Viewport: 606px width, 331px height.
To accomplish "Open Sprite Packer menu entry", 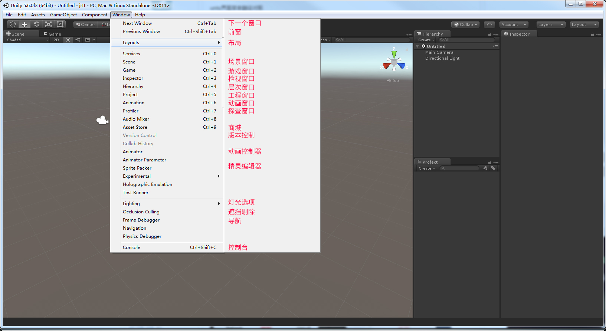I will tap(167, 168).
